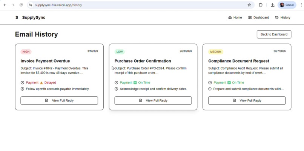
Task: Click the SupplySync S logo icon
Action: coord(17,18)
